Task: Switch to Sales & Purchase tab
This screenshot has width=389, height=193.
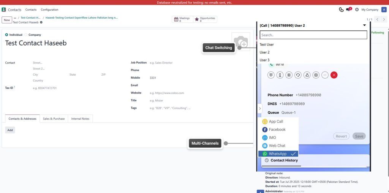Action: (54, 119)
